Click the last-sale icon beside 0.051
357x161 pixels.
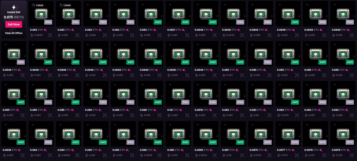(306, 155)
